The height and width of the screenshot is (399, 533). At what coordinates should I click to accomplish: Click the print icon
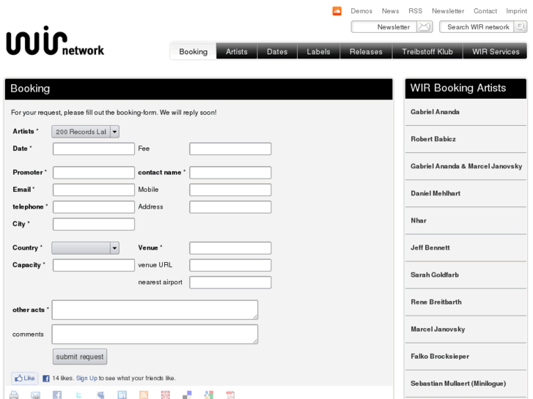pyautogui.click(x=14, y=395)
